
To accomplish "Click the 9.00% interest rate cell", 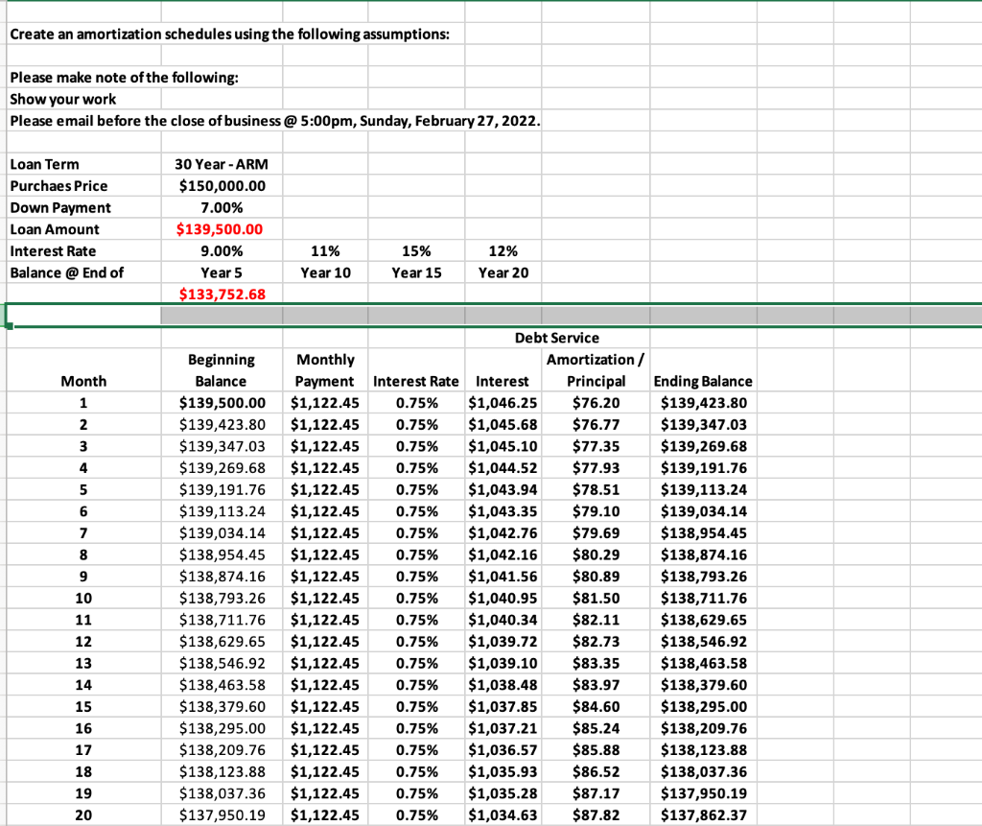I will click(220, 250).
